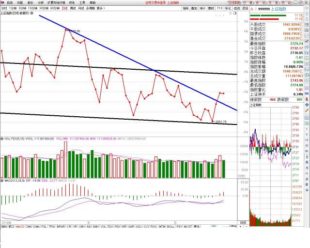Click the plus zoom button at the chart bottom

(240, 226)
